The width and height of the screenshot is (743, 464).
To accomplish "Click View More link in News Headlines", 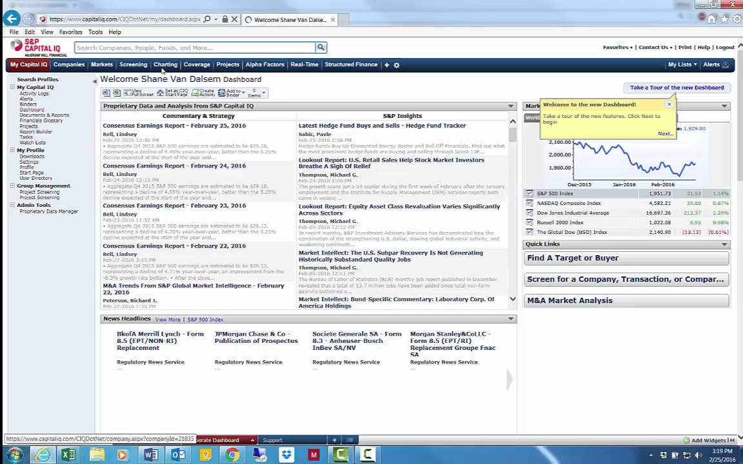I will (168, 320).
